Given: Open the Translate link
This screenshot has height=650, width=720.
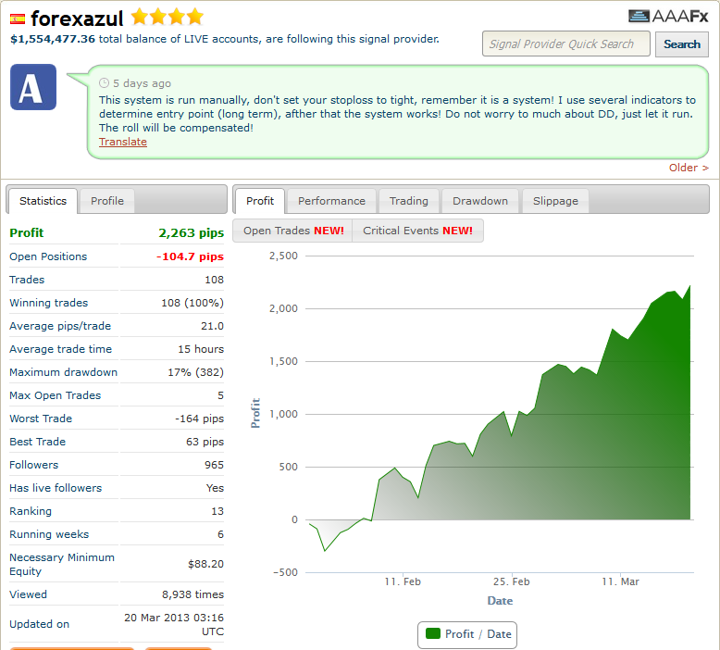Looking at the screenshot, I should pos(122,142).
